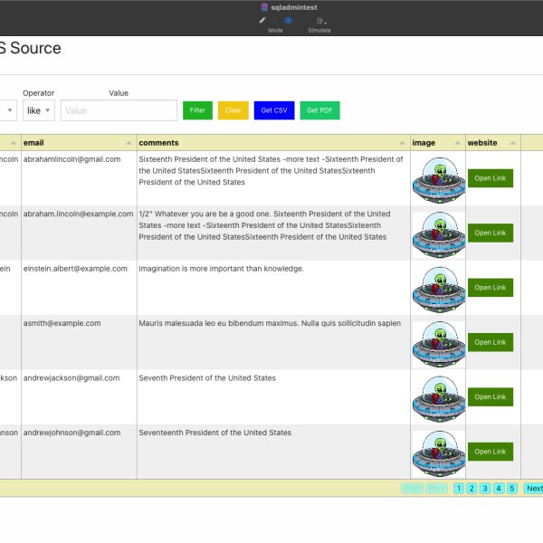Click alien UFO thumbnail in asmith row

coord(438,342)
